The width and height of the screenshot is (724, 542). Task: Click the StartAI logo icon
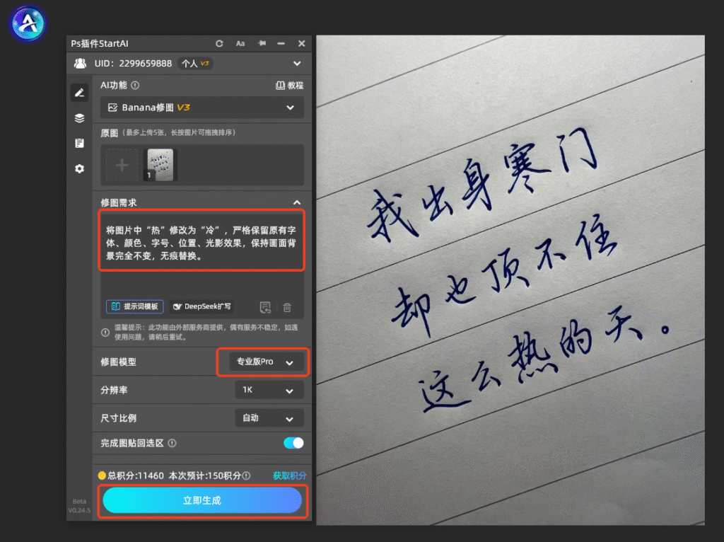tap(28, 23)
